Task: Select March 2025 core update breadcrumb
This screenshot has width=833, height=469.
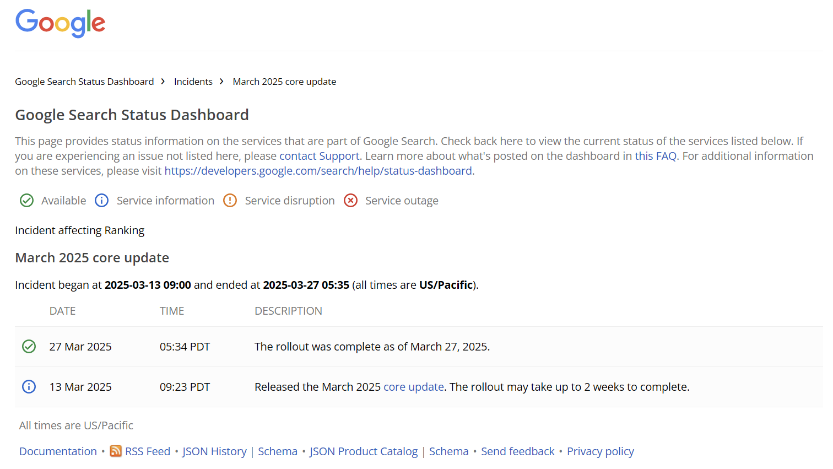Action: pos(284,82)
